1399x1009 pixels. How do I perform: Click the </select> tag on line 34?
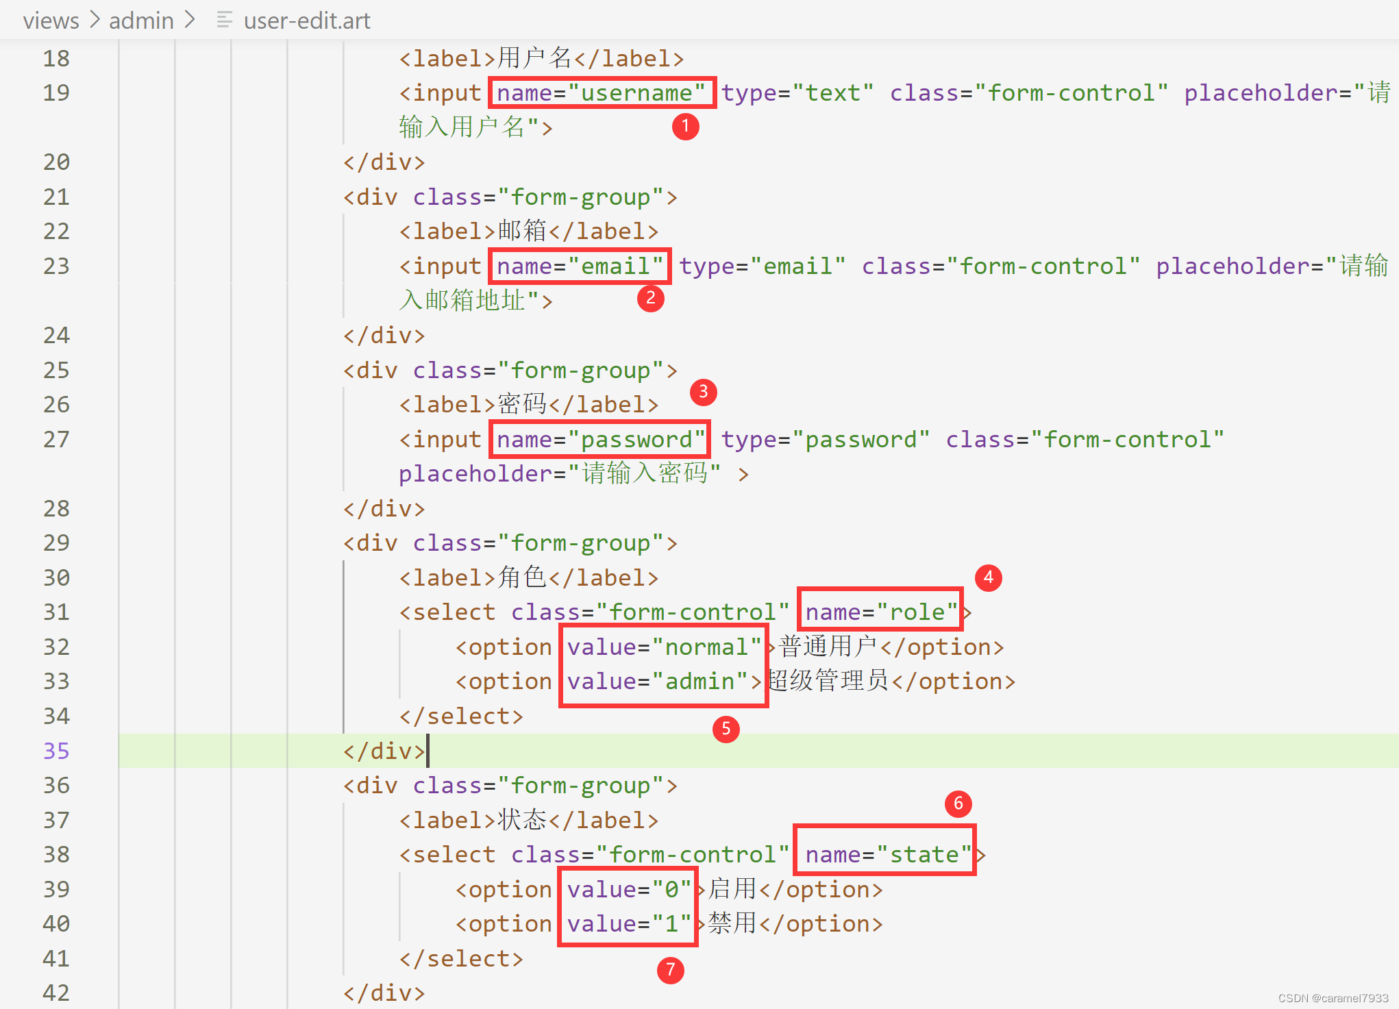462,717
